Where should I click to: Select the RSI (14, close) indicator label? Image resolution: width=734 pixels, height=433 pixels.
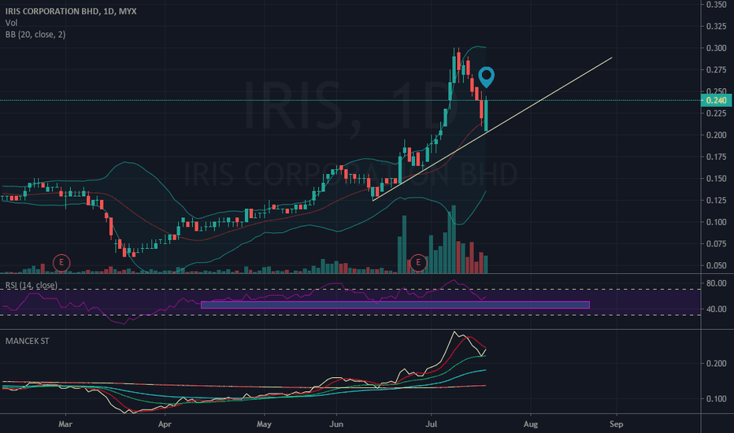(32, 285)
